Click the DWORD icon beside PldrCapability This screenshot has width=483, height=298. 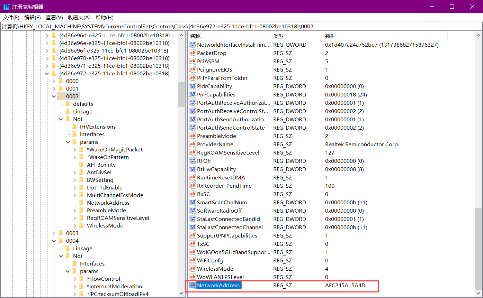click(x=193, y=86)
